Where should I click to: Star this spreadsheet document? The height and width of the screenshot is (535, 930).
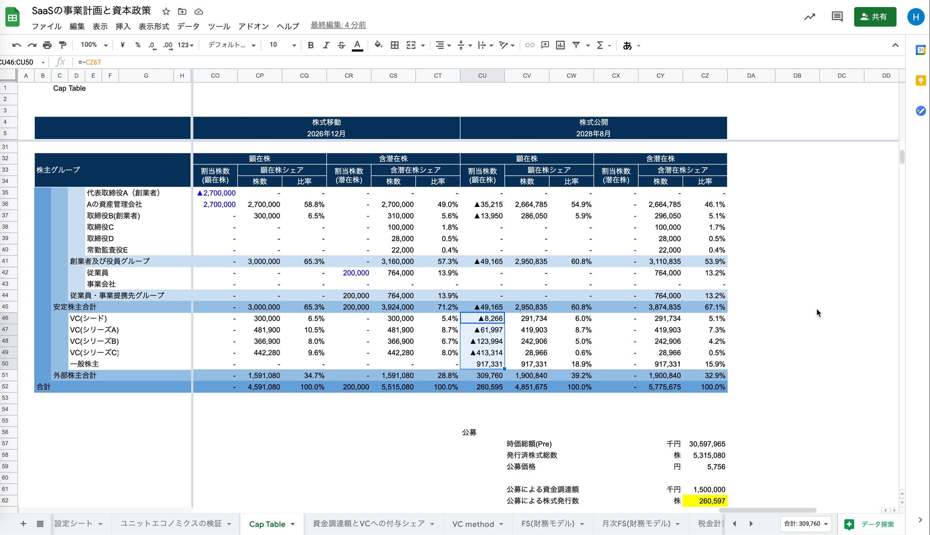point(166,12)
